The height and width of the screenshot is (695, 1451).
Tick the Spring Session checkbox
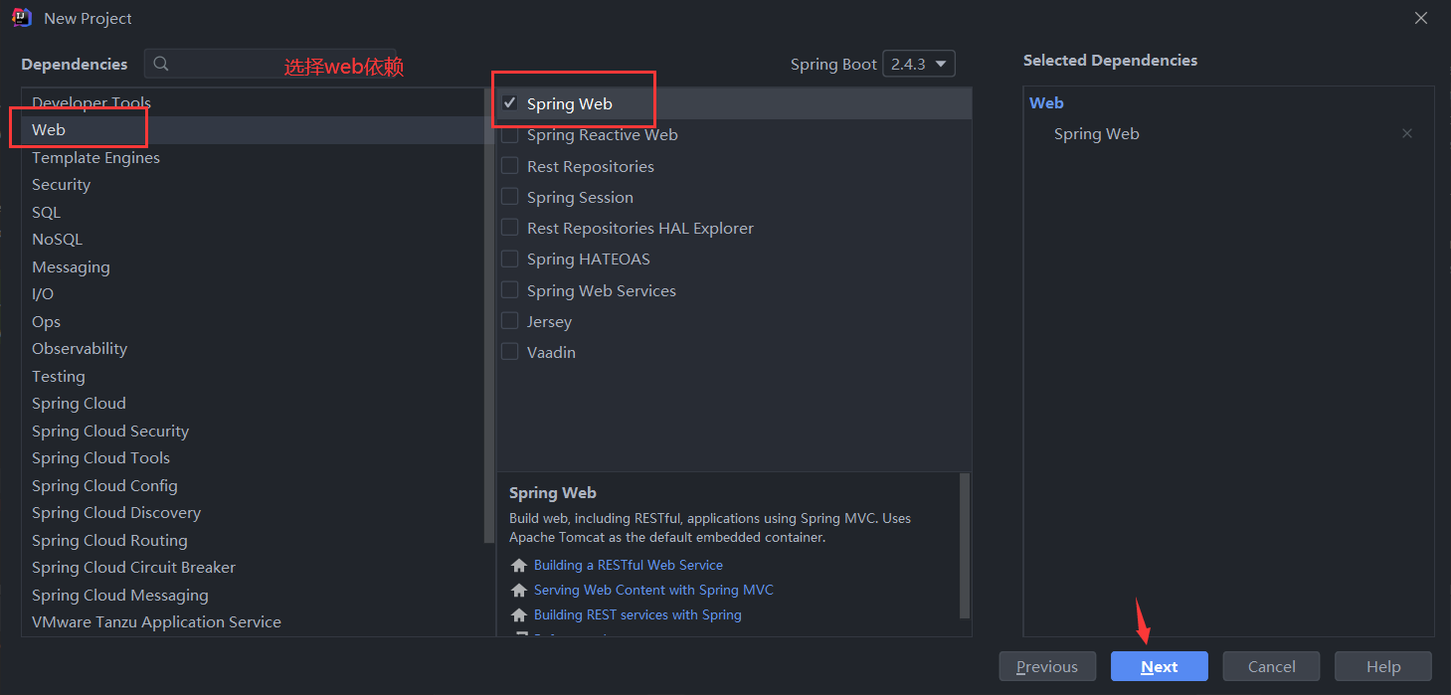510,197
